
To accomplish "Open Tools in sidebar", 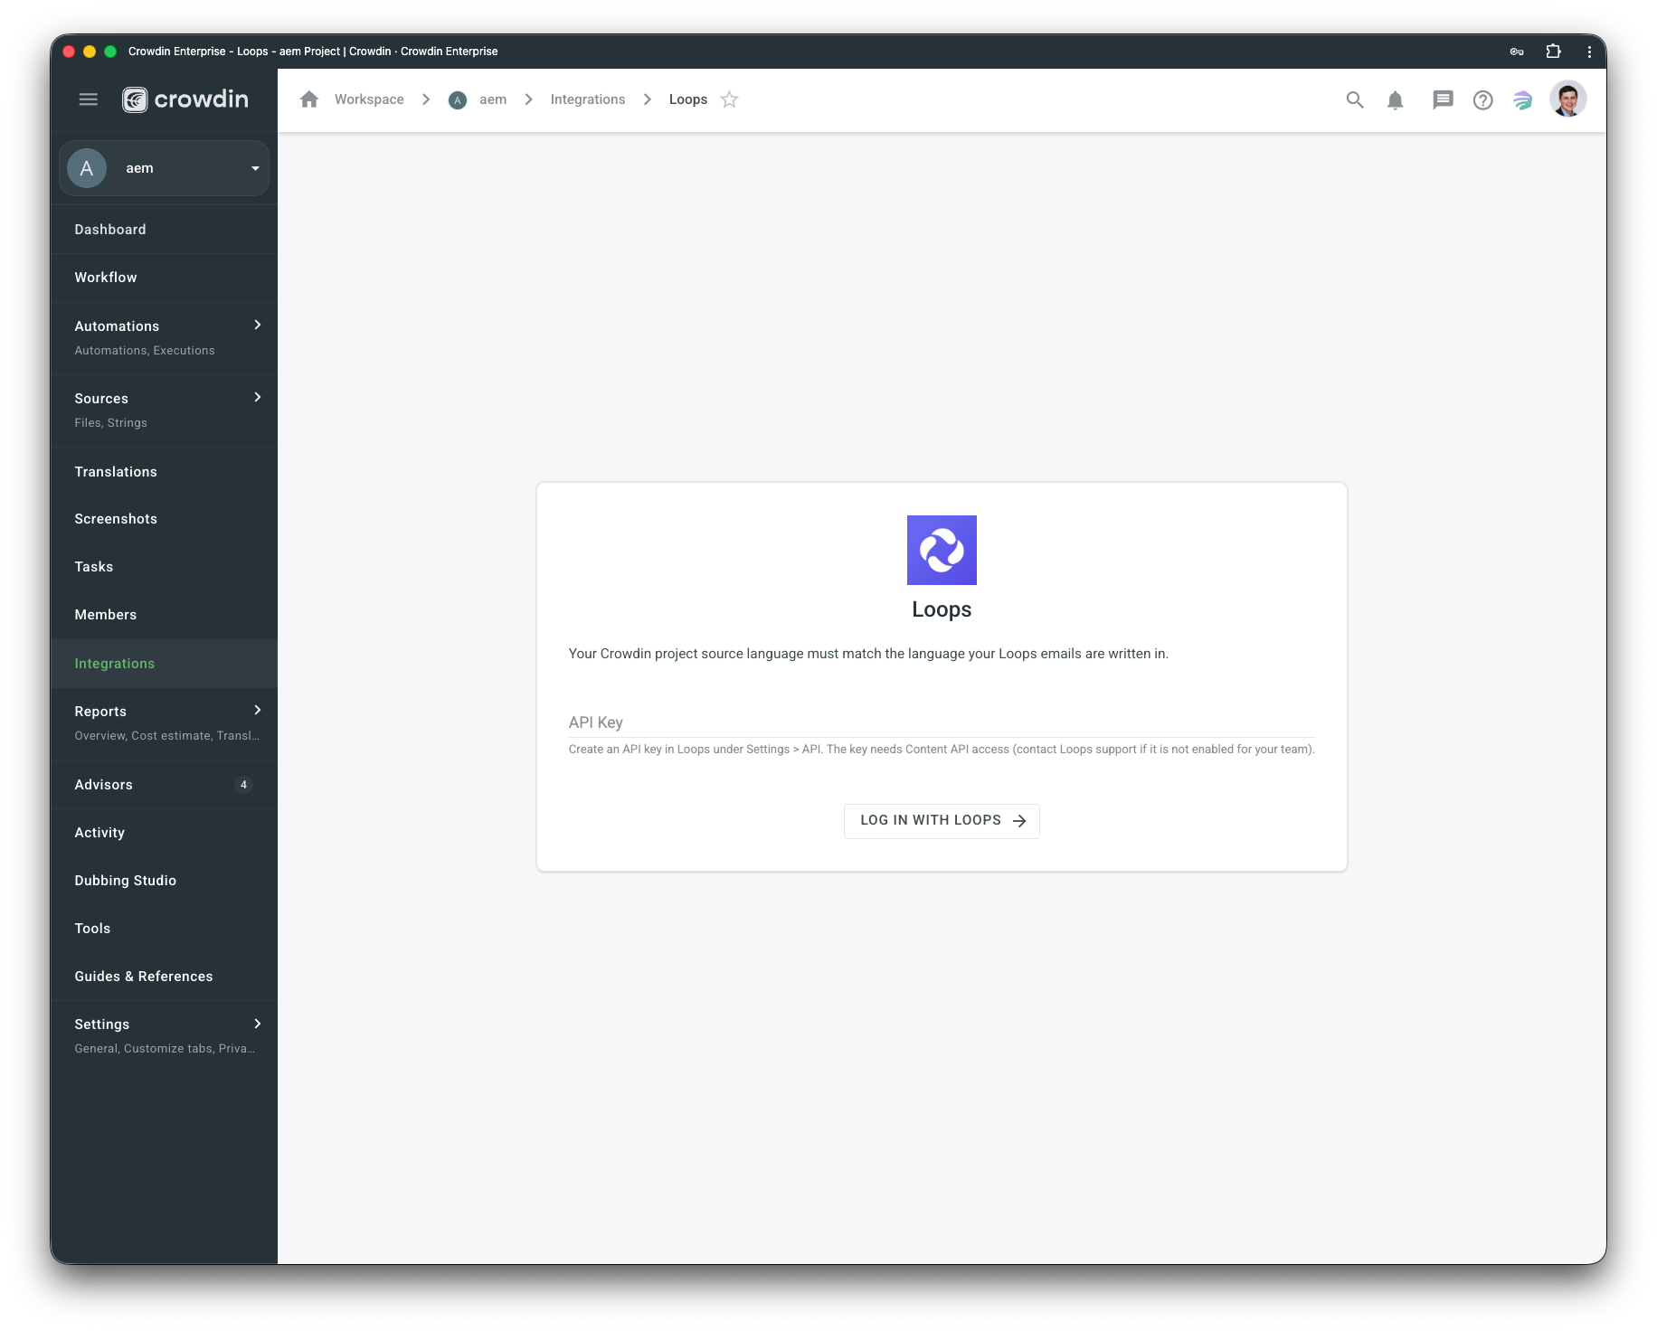I will click(x=165, y=929).
